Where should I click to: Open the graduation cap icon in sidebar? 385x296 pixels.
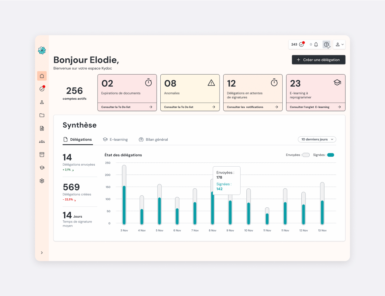pyautogui.click(x=42, y=168)
